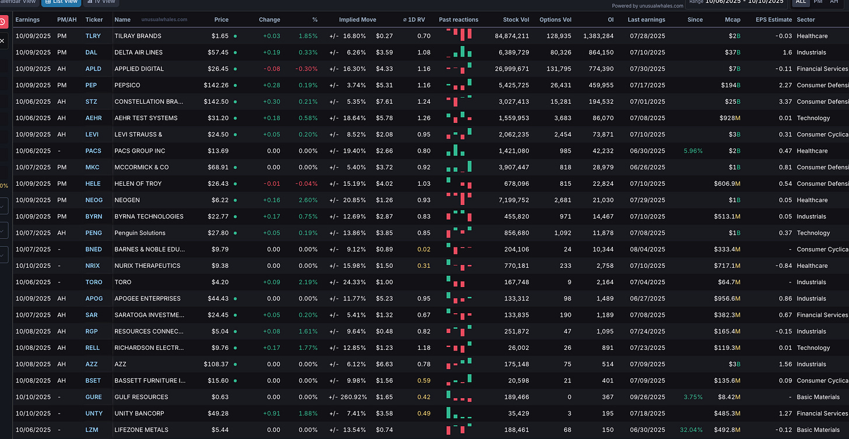Select the ALL session filter
The width and height of the screenshot is (849, 439).
(801, 2)
